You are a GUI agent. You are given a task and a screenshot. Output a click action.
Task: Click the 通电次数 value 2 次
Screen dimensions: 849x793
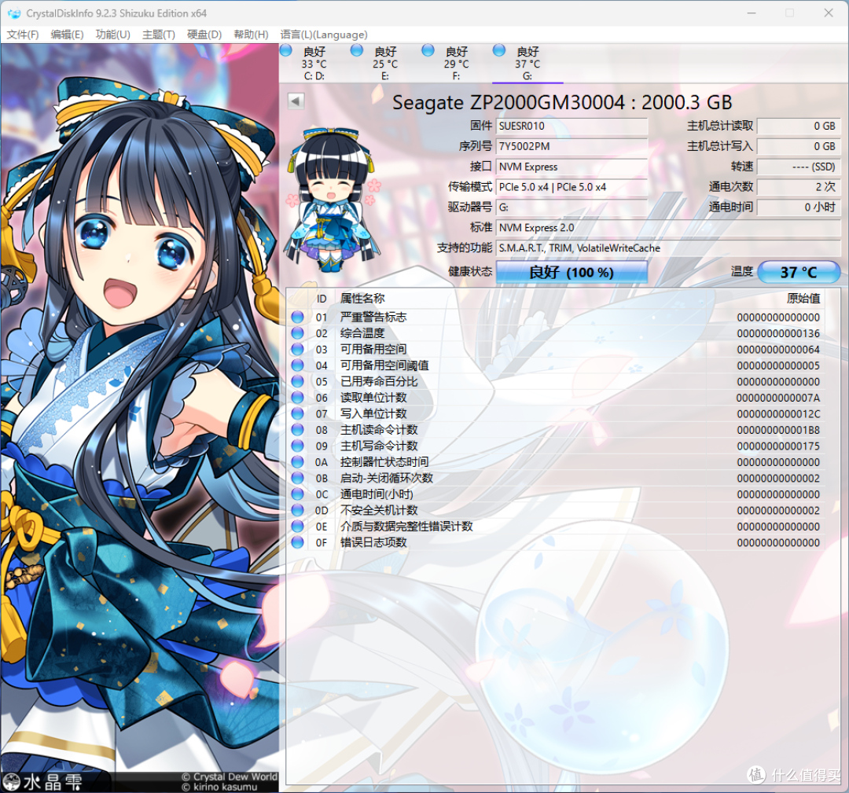(x=799, y=187)
